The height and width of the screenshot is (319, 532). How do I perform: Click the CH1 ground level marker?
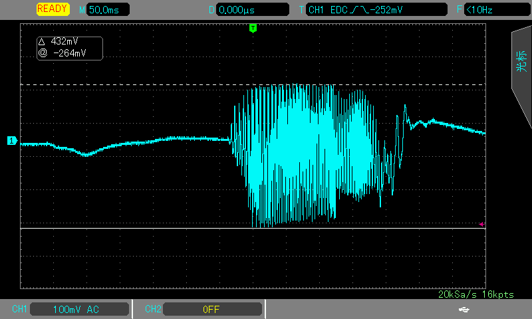pos(12,140)
